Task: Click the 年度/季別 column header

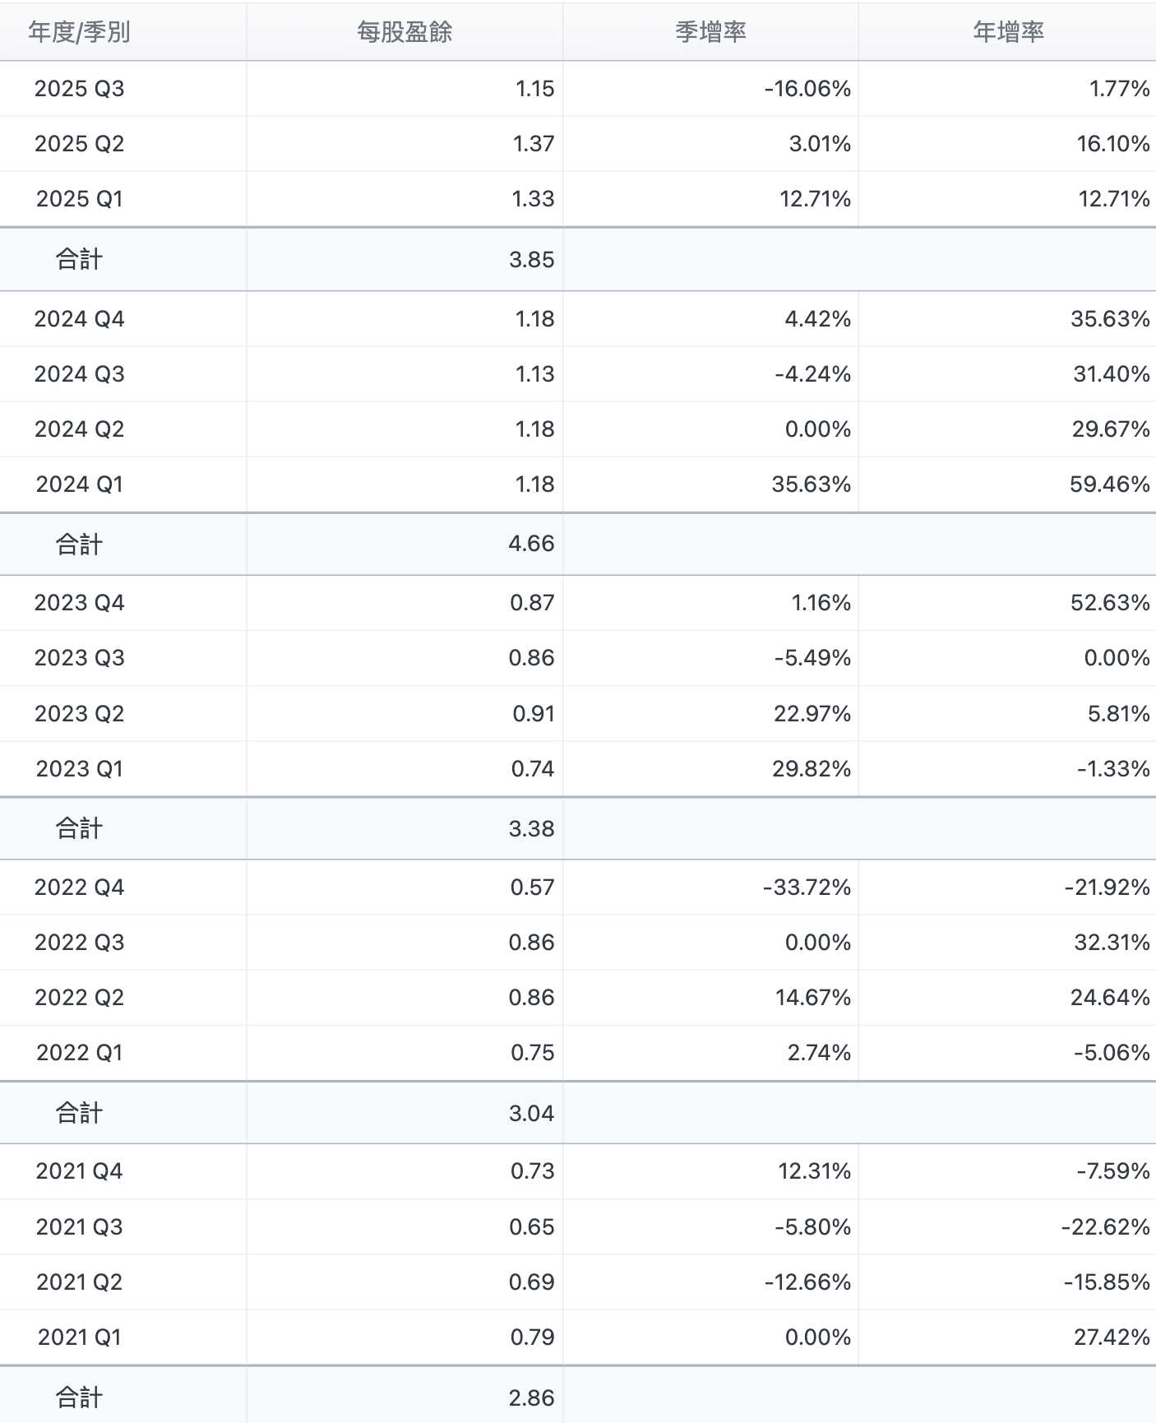Action: (79, 32)
